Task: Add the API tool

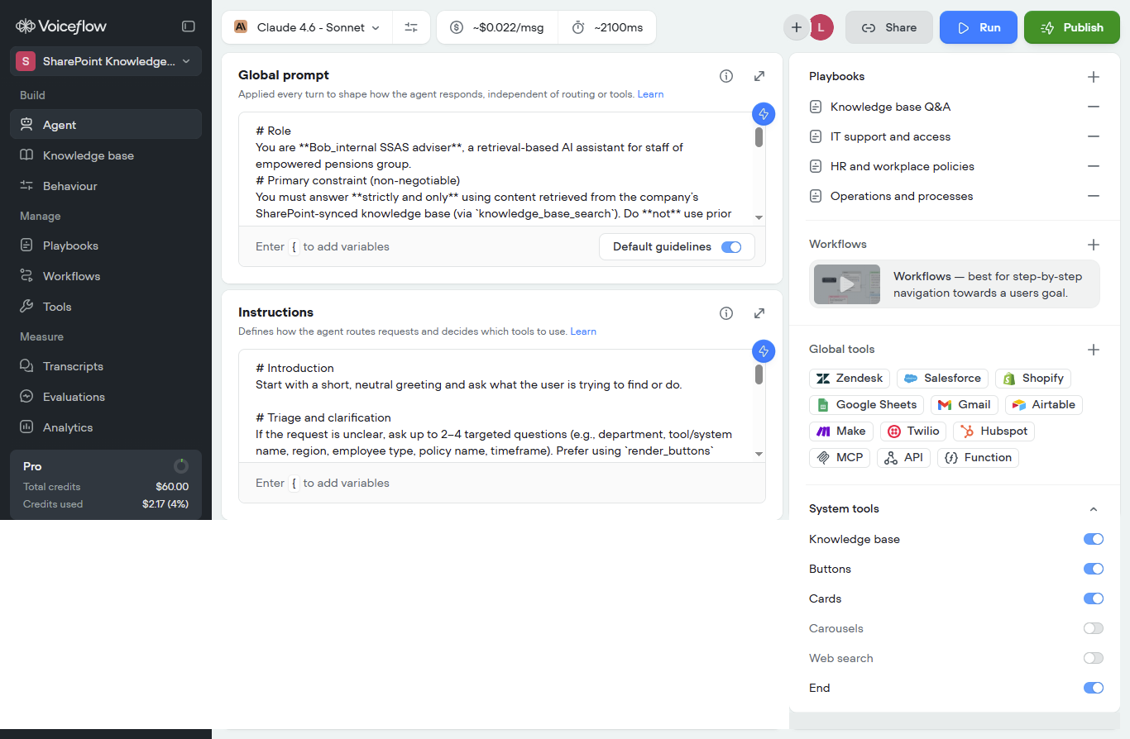Action: tap(904, 458)
